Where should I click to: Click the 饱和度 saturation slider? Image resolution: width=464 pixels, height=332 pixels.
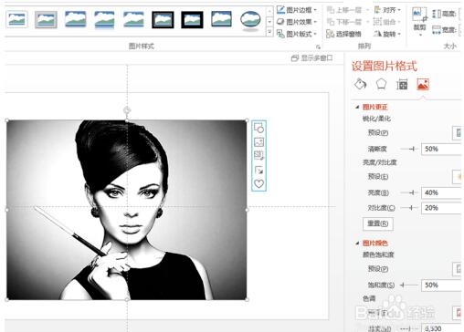[x=409, y=285]
